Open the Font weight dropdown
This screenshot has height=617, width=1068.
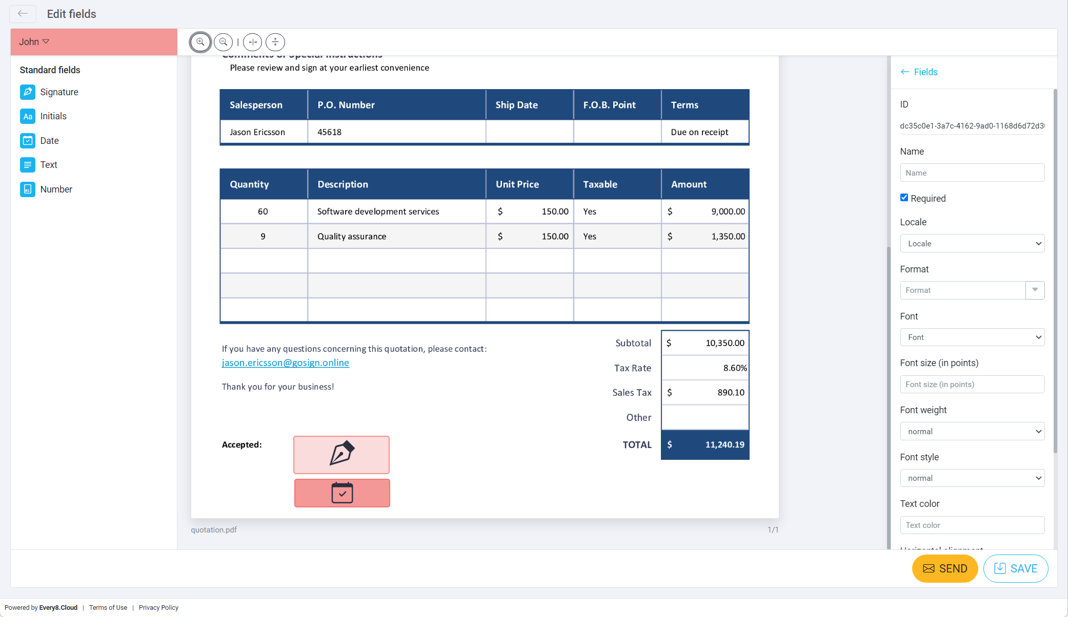972,431
